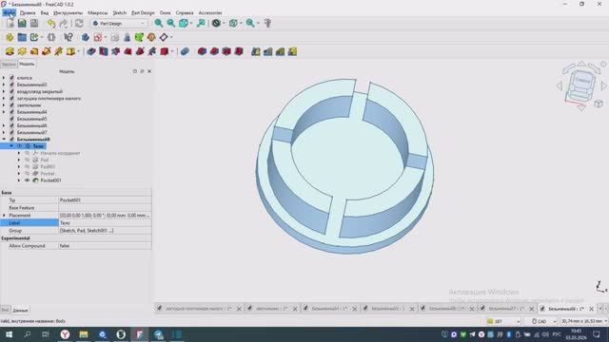Open File Explorer from the taskbar
Image resolution: width=609 pixels, height=342 pixels.
[84, 334]
